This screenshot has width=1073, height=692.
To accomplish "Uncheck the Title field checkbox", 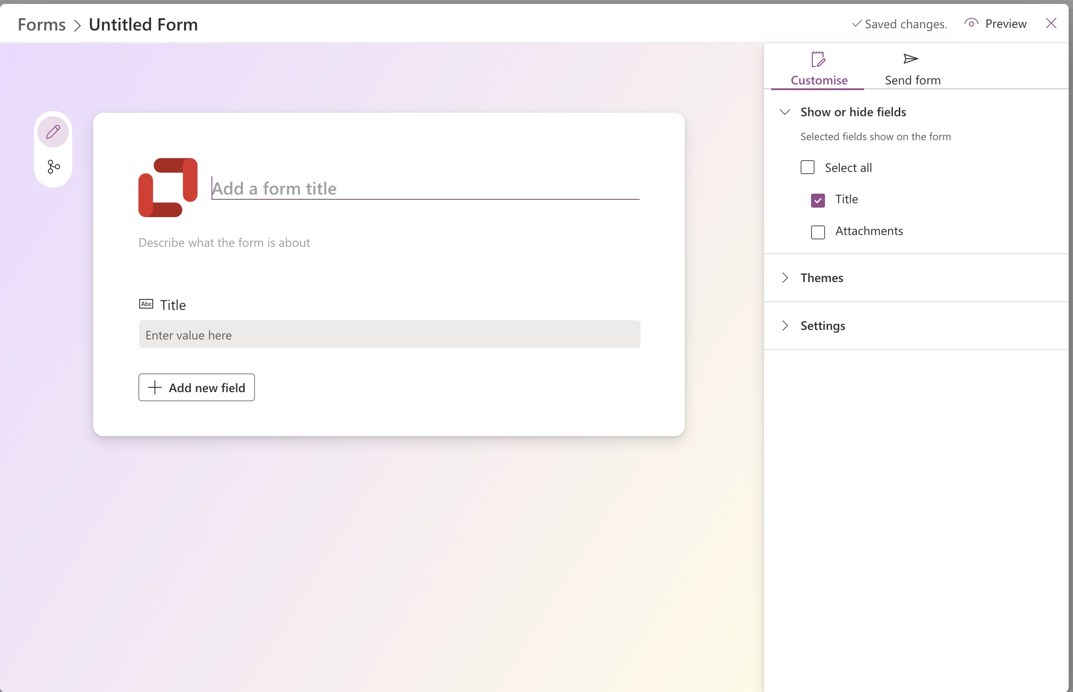I will pyautogui.click(x=818, y=200).
